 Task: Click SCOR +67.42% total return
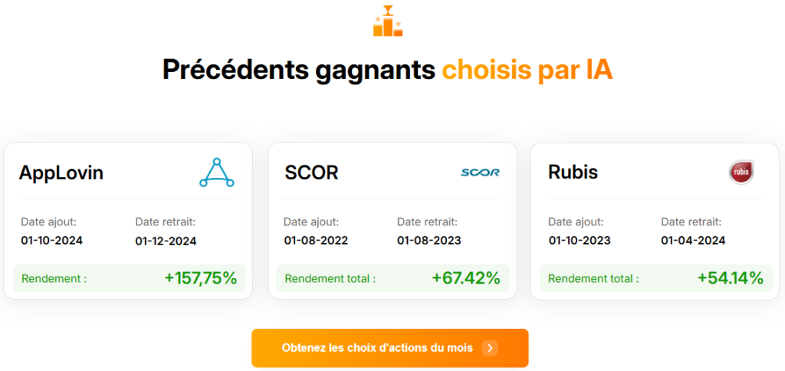pyautogui.click(x=465, y=278)
